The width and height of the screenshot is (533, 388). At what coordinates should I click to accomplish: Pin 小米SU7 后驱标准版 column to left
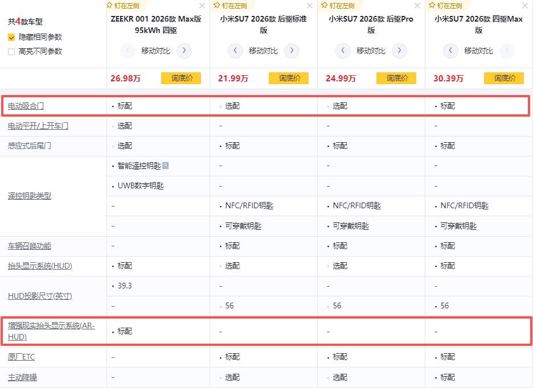click(x=231, y=6)
